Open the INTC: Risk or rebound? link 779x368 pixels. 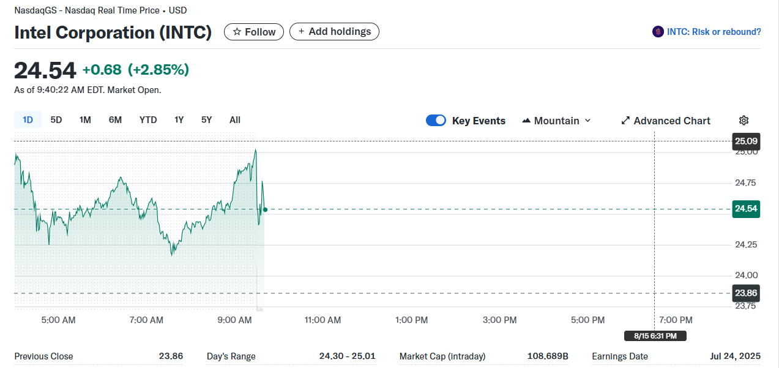click(714, 32)
